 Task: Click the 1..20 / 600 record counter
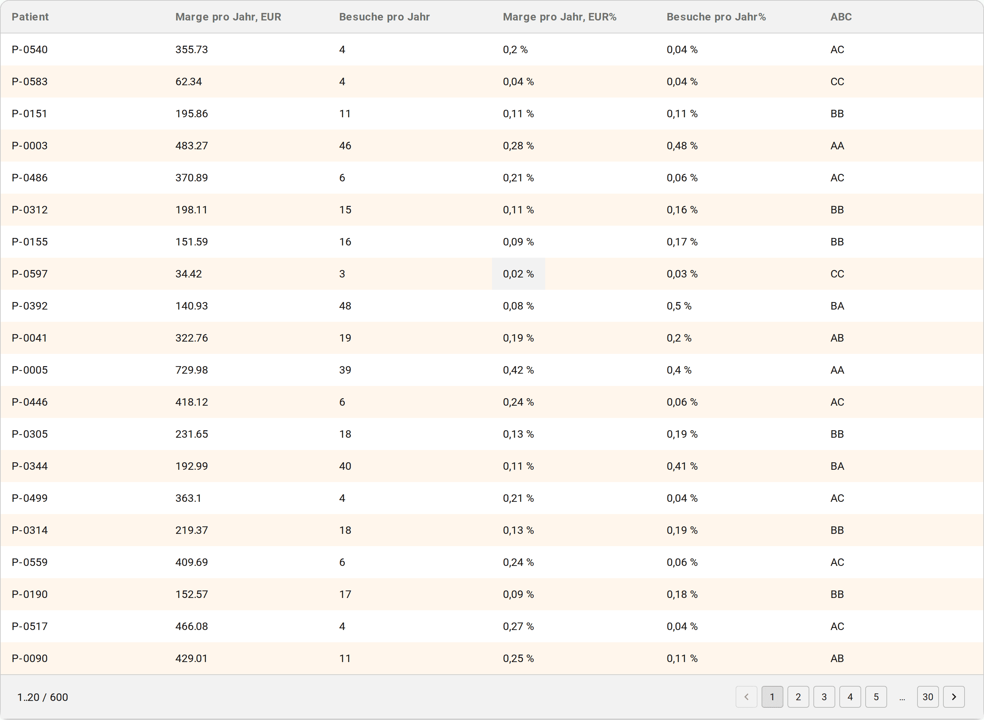[x=43, y=697]
